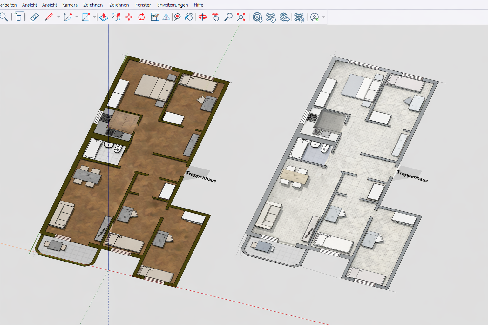This screenshot has height=325, width=488.
Task: Open the Erweiterungen menu
Action: (x=173, y=5)
